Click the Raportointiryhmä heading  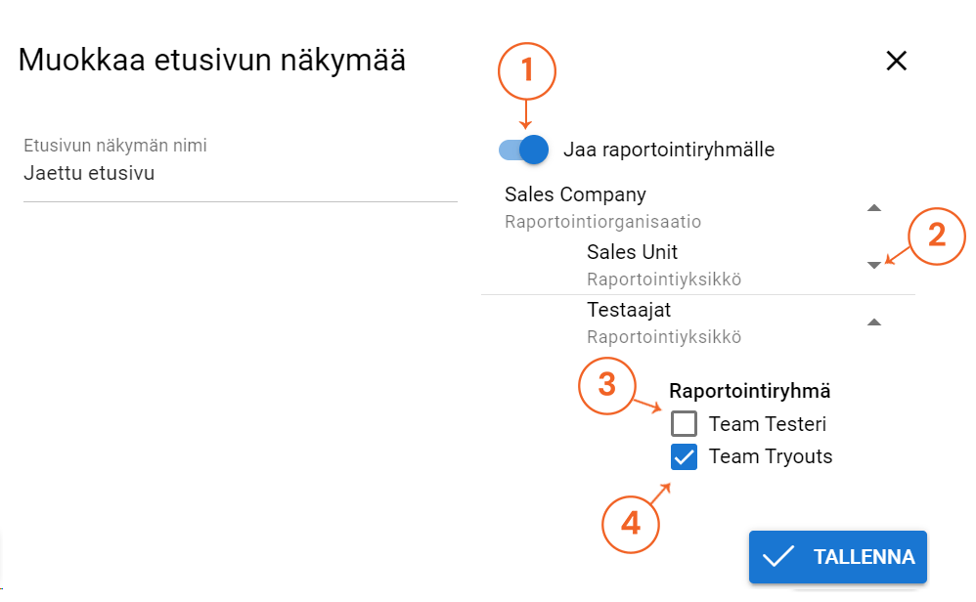pos(749,390)
